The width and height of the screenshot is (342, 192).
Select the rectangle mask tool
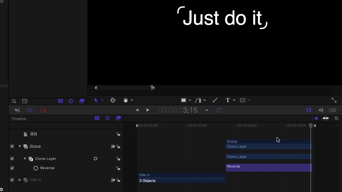pyautogui.click(x=243, y=100)
